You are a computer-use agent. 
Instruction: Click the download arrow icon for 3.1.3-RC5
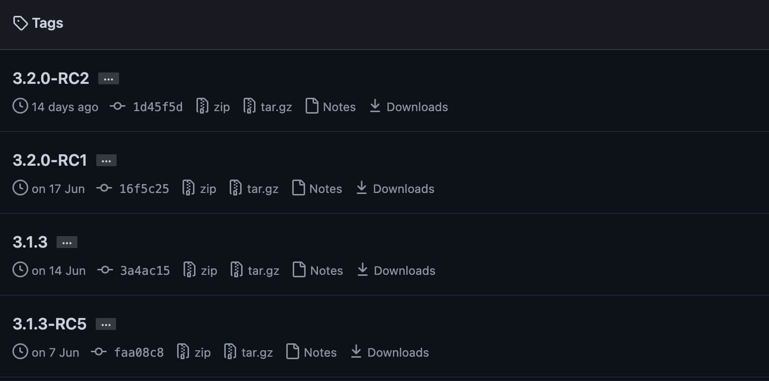(x=356, y=351)
